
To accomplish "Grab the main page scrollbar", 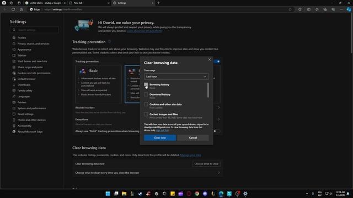I will coord(351,34).
